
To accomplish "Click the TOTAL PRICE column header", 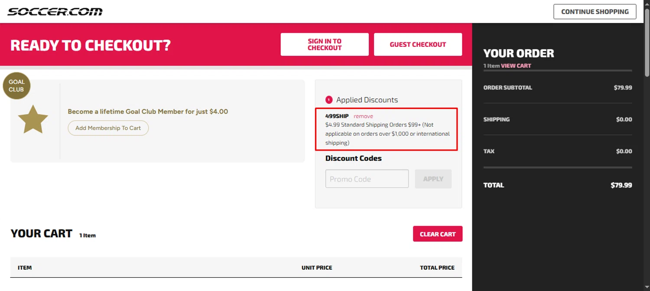I will pyautogui.click(x=437, y=268).
